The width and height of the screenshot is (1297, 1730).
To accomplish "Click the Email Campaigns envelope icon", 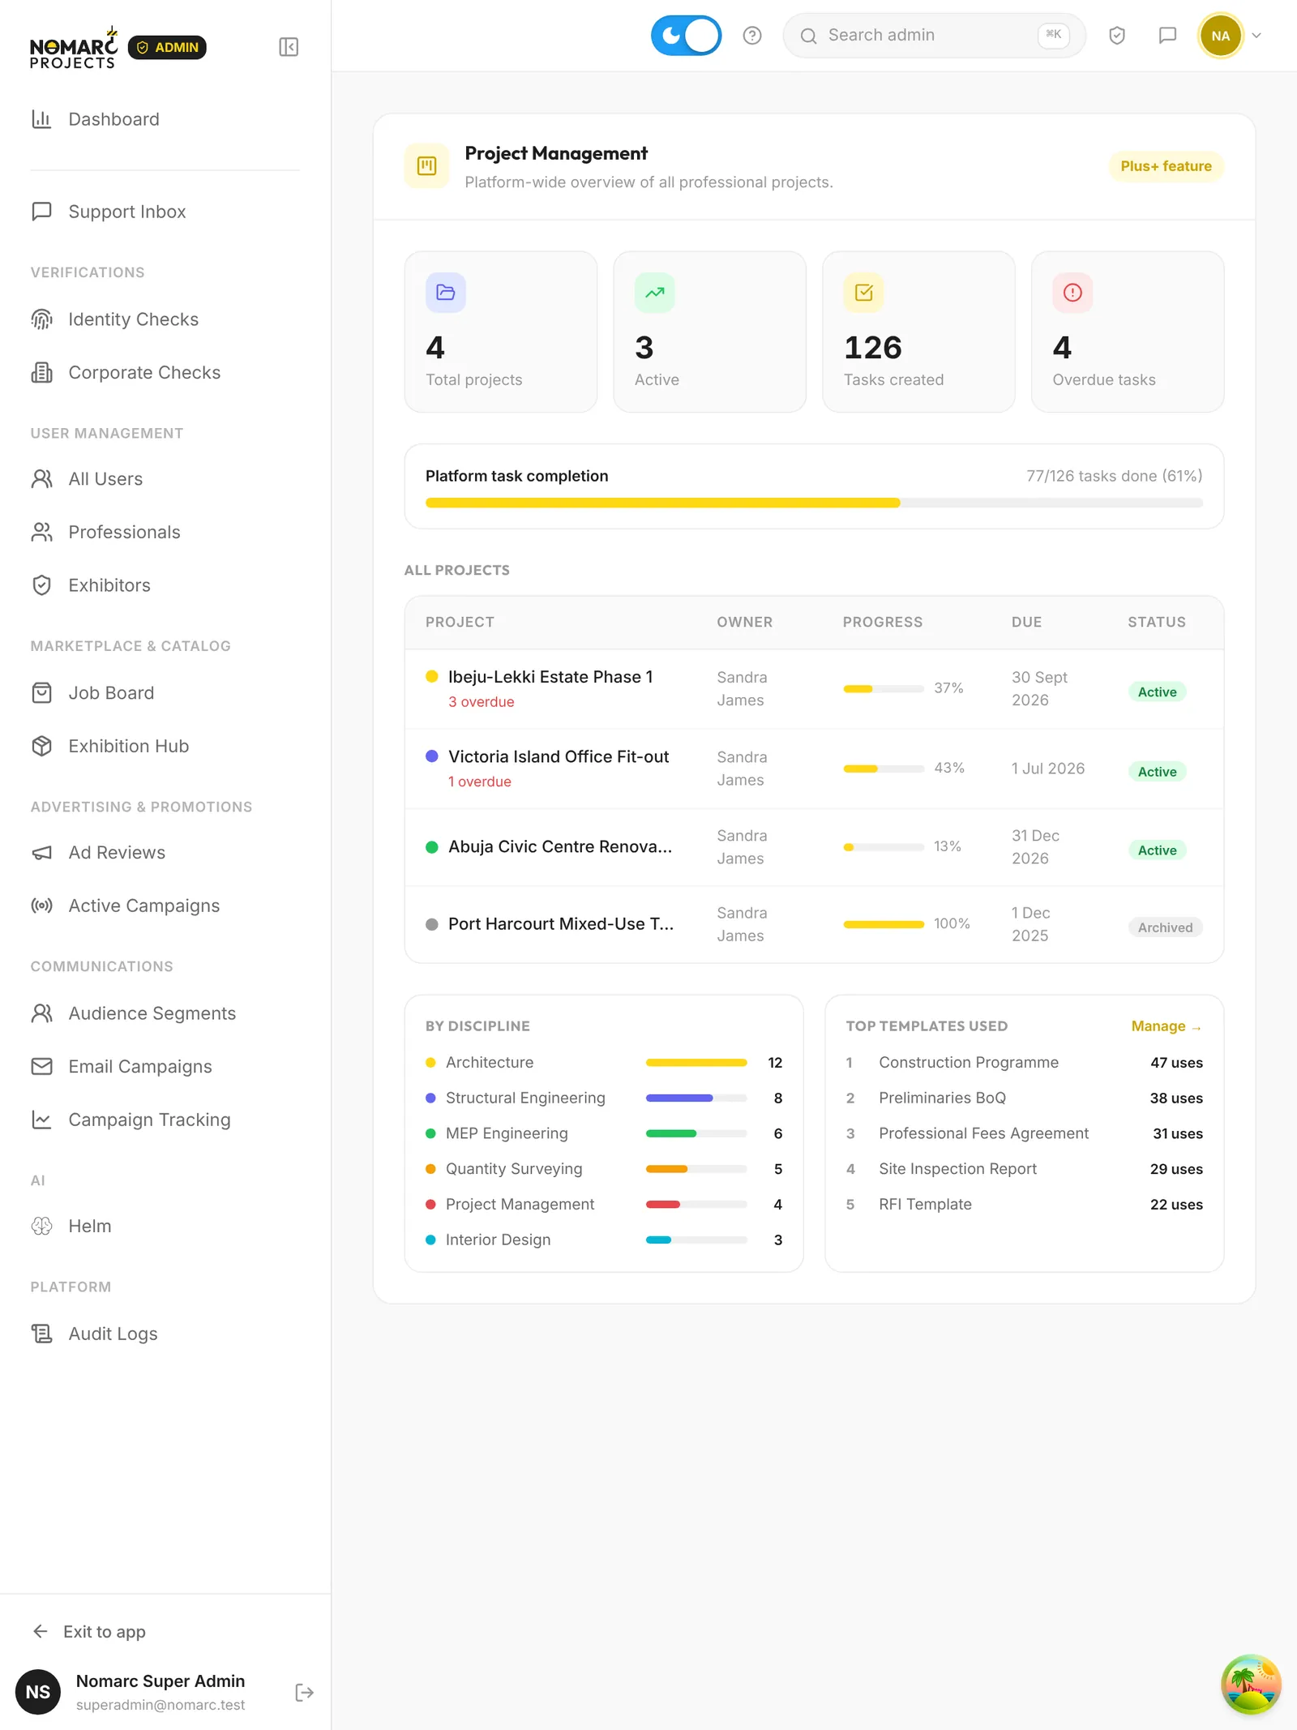I will coord(42,1067).
